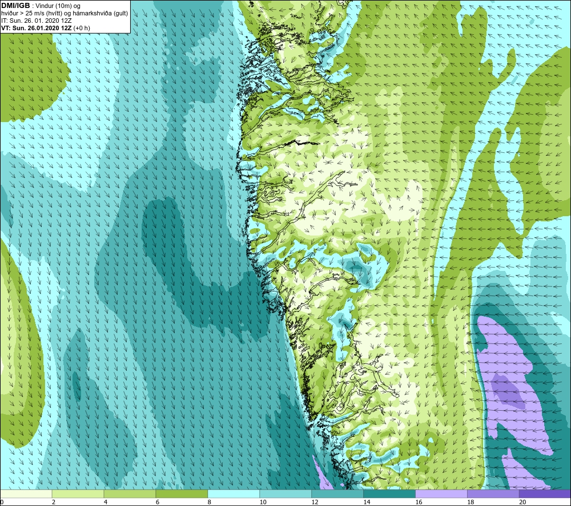Pick the 14–16 m/s dark teal legend swatch

coord(389,494)
